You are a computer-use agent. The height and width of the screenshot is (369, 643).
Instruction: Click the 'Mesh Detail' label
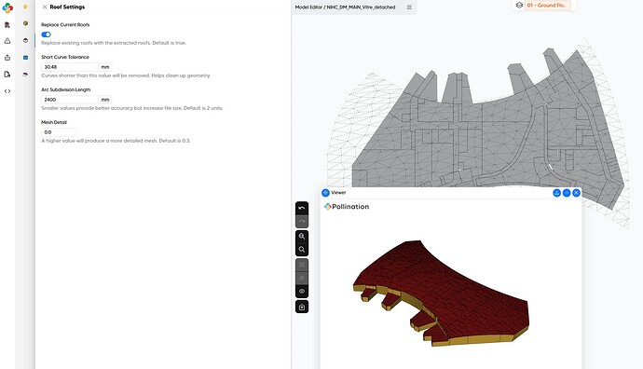tap(54, 122)
